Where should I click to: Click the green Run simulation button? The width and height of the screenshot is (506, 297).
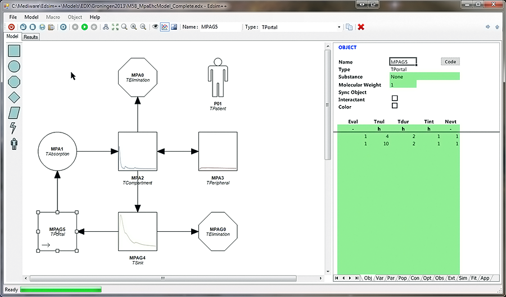[x=84, y=27]
